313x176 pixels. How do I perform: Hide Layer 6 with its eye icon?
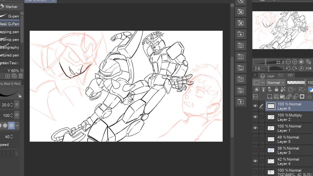255,106
